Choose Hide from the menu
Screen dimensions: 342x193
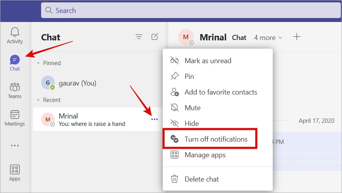click(218, 123)
